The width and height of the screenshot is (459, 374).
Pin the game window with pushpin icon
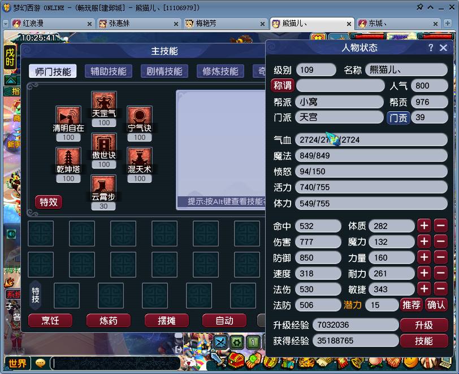(x=420, y=7)
